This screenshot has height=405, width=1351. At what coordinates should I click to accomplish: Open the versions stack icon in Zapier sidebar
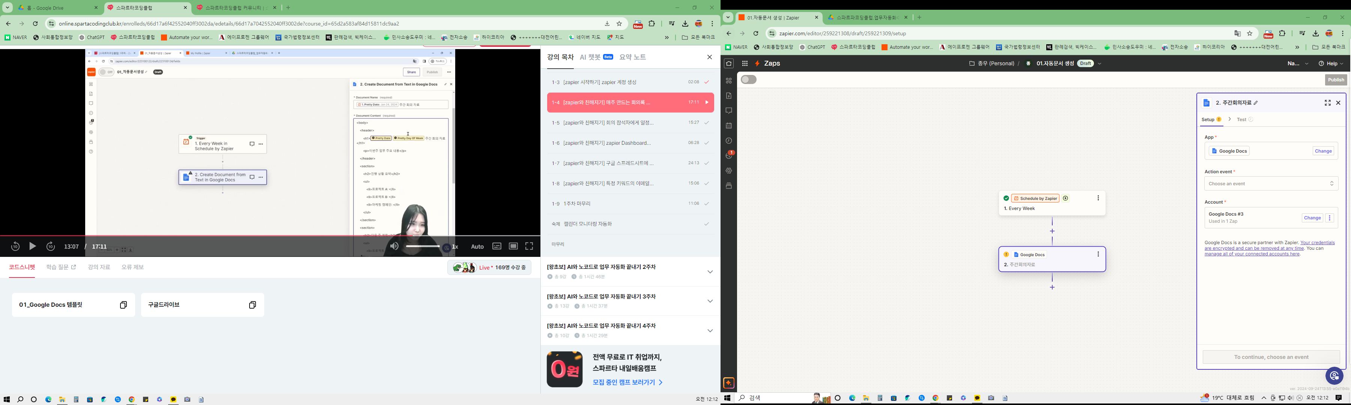(x=729, y=186)
